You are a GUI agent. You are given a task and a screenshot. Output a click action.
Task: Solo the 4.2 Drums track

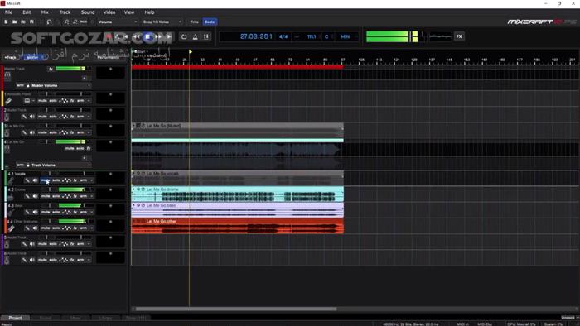point(56,196)
